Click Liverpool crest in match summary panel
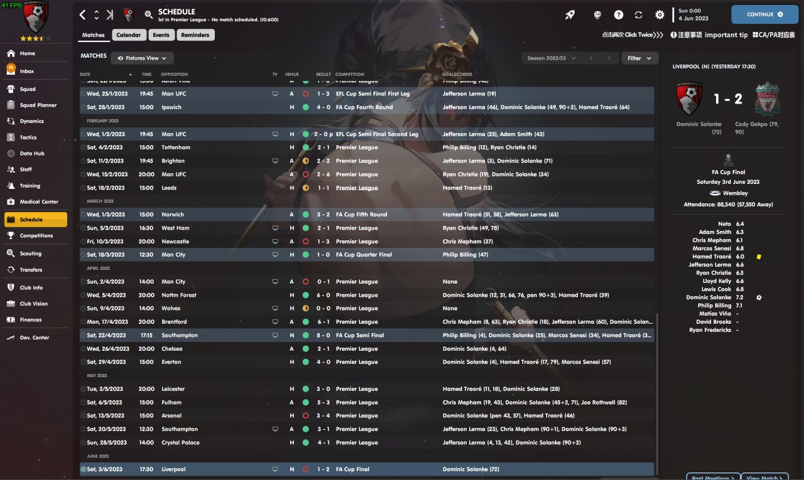804x480 pixels. pyautogui.click(x=766, y=99)
